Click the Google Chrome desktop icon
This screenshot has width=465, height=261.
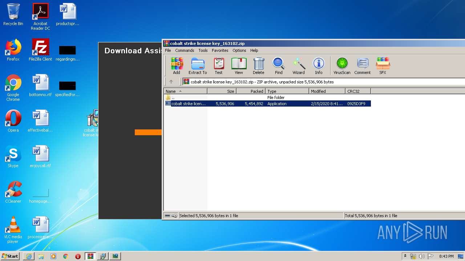(13, 88)
